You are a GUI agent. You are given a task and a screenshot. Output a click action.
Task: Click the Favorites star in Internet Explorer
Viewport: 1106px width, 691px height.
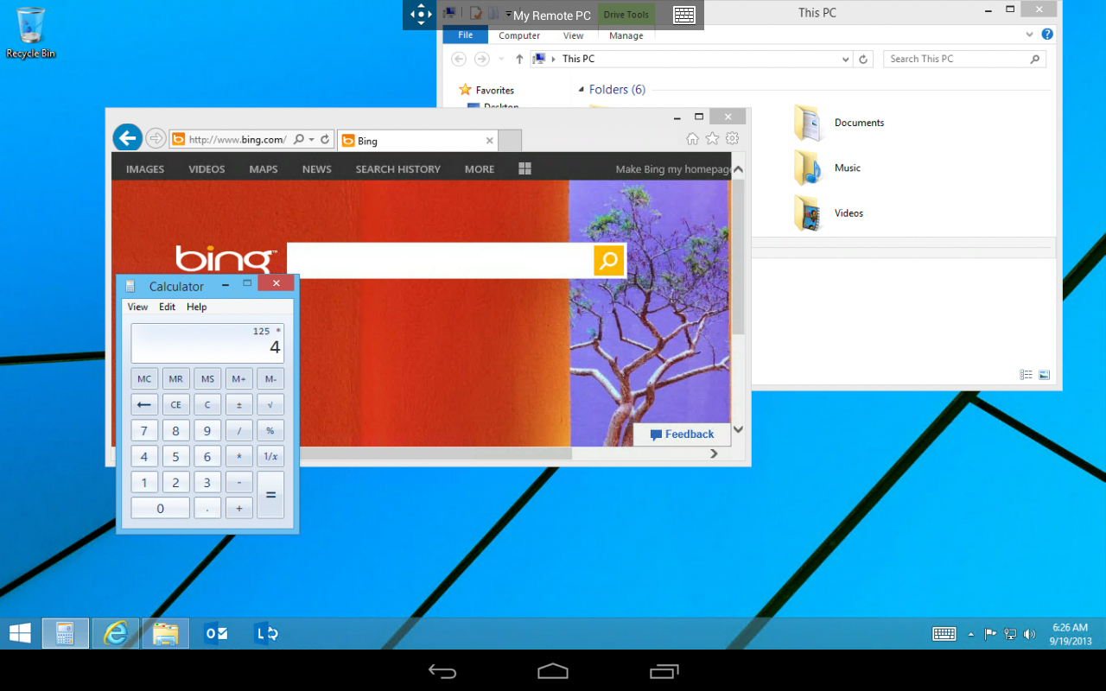tap(711, 138)
